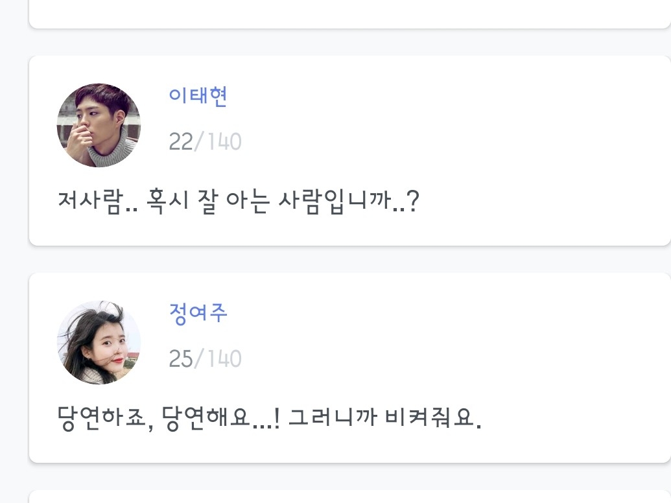The width and height of the screenshot is (671, 503).
Task: Click the number 25 in 정여주's counter
Action: (x=181, y=358)
